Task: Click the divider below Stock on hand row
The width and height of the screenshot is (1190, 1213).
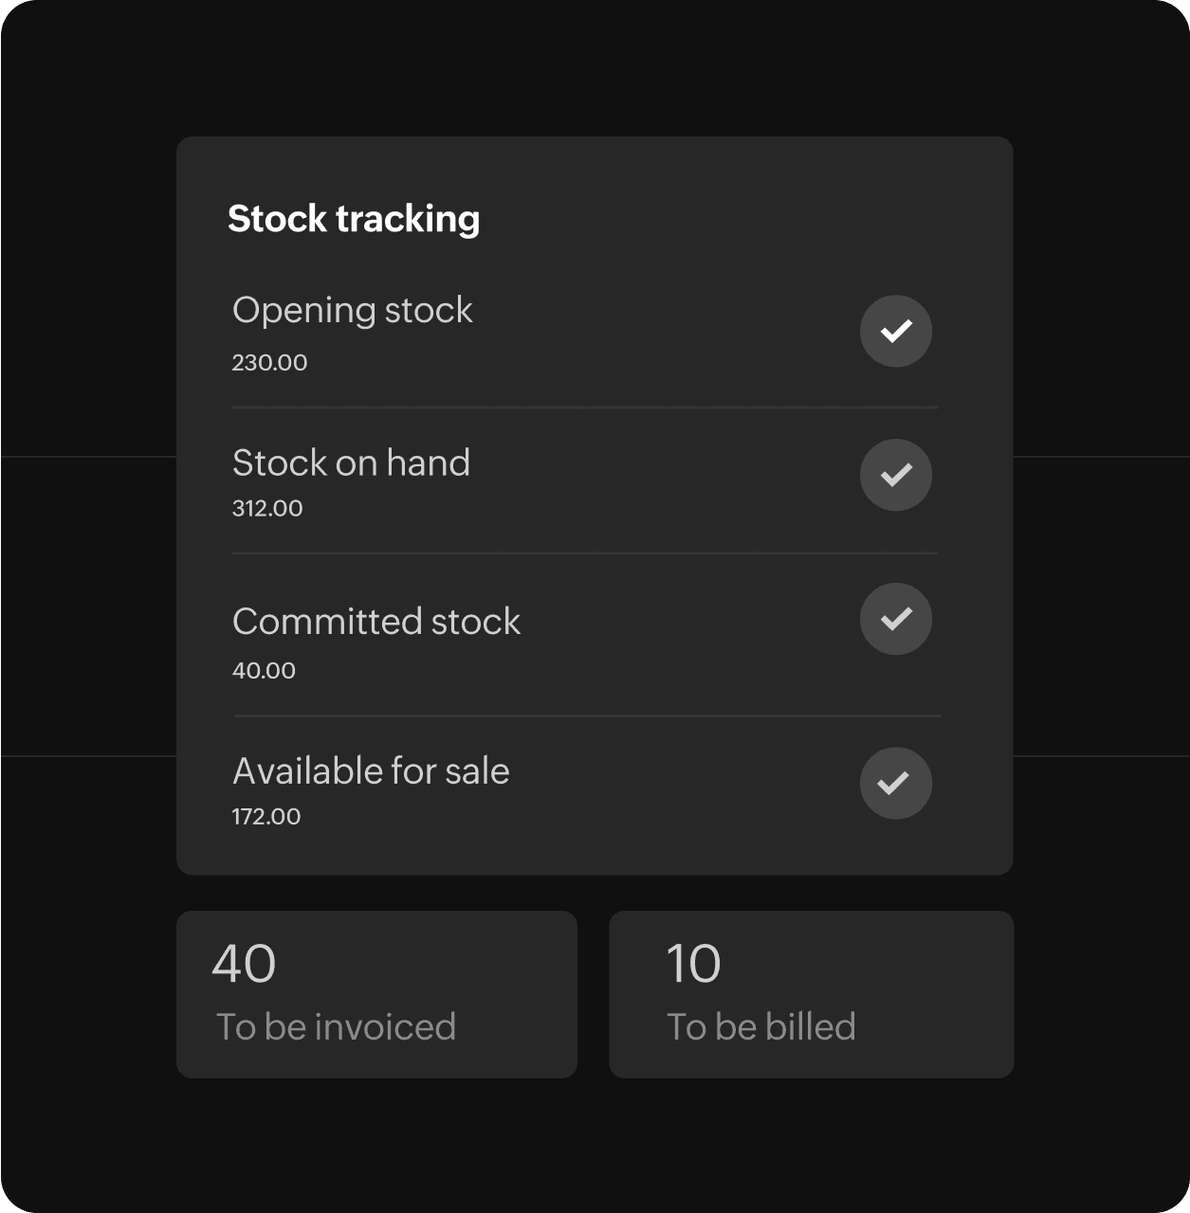Action: pos(584,552)
